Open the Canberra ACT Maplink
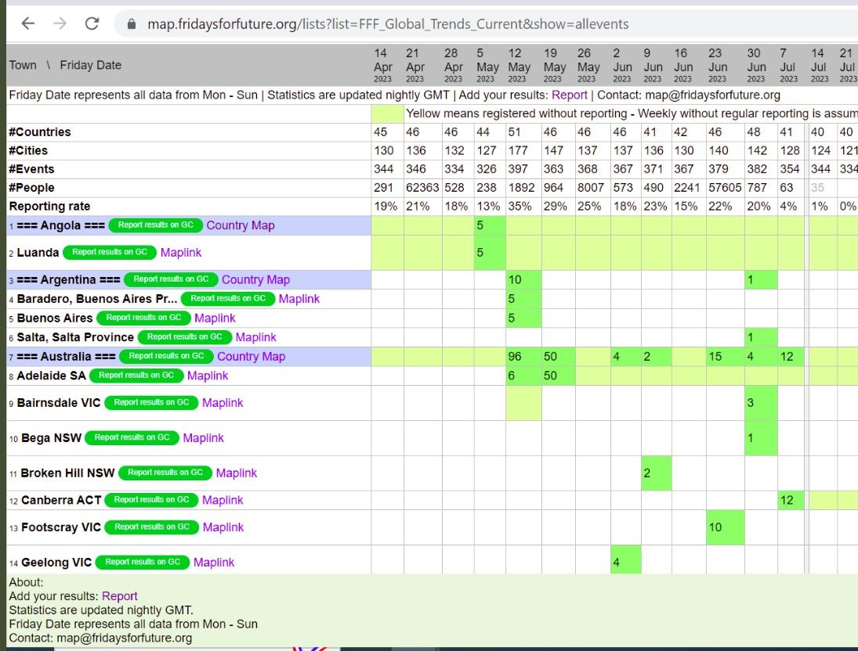 coord(223,500)
